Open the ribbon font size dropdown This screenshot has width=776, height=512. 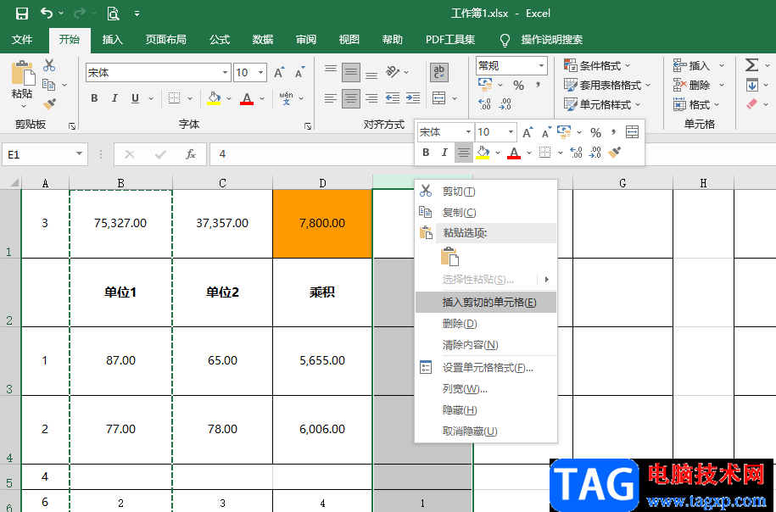point(261,73)
